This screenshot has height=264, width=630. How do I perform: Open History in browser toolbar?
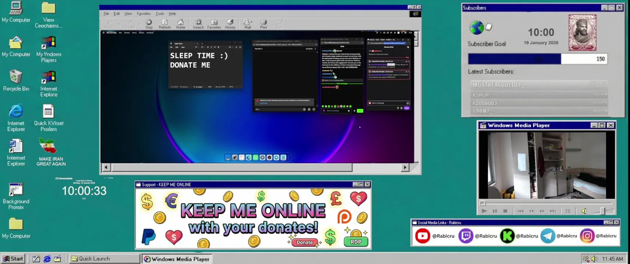(x=230, y=24)
